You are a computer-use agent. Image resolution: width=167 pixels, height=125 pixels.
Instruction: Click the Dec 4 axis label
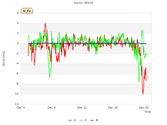tap(21, 108)
